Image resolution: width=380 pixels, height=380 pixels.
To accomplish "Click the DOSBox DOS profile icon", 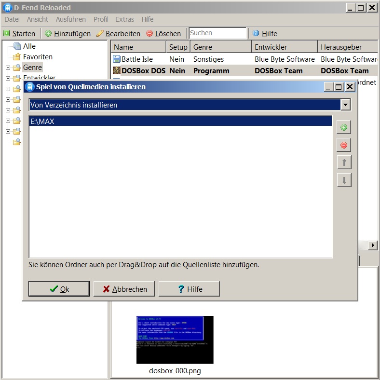I will [x=117, y=70].
